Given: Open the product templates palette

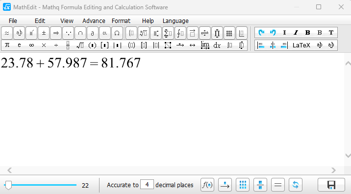Looking at the screenshot, I should point(217,33).
